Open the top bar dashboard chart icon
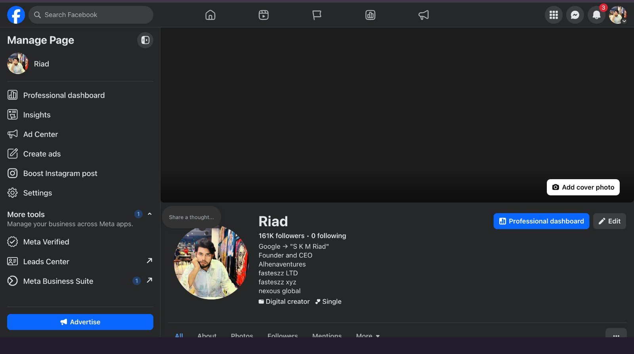 (370, 15)
